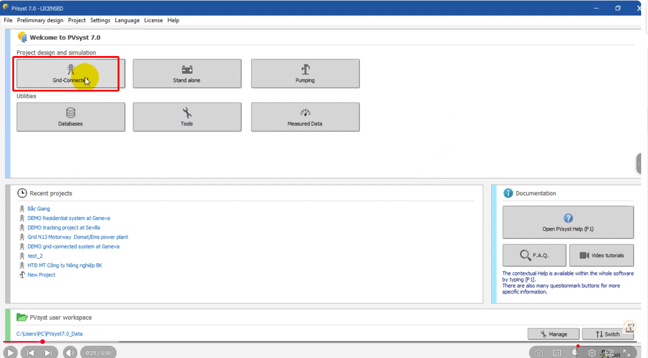Screen dimensions: 648x358
Task: Restore down the PVsyst window
Action: tap(618, 8)
